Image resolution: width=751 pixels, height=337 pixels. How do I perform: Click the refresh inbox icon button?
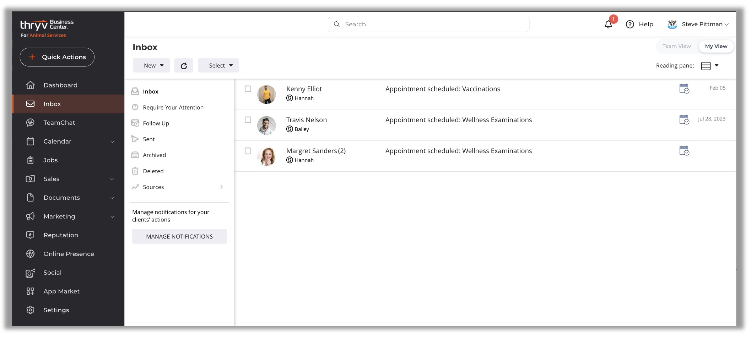tap(184, 66)
